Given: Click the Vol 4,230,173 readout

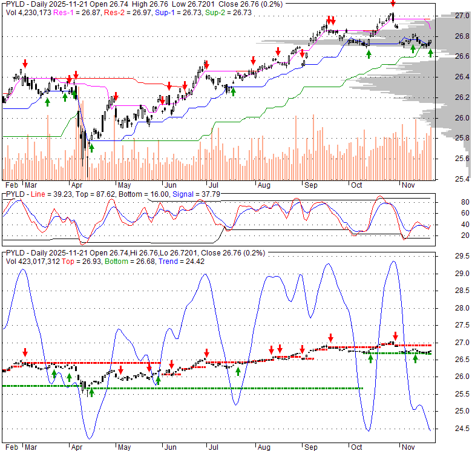Looking at the screenshot, I should [x=28, y=13].
